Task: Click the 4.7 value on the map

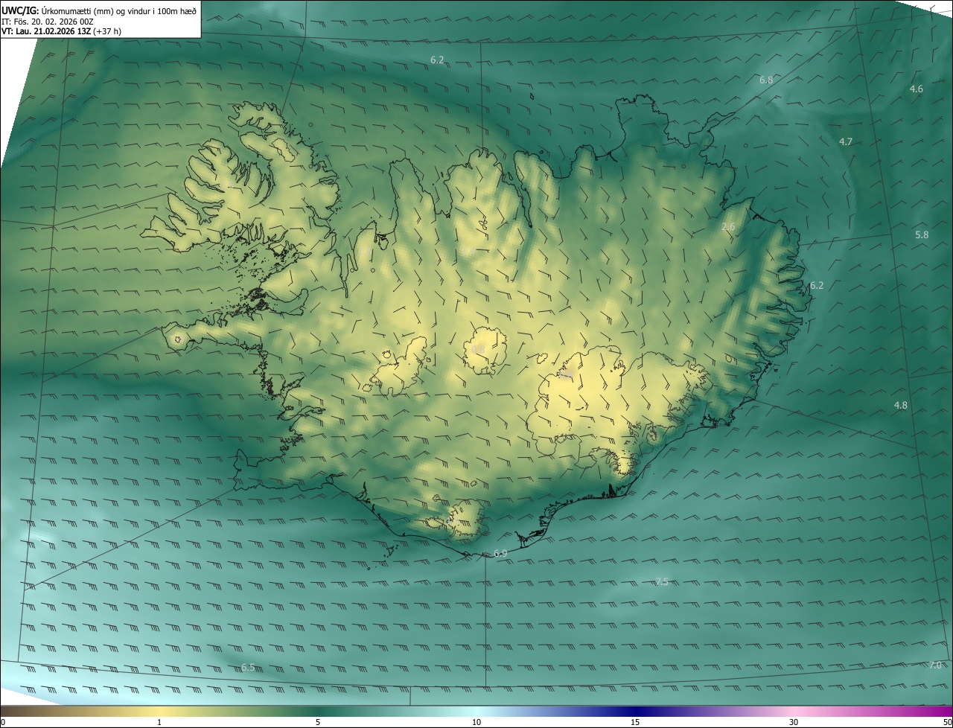Action: 846,141
